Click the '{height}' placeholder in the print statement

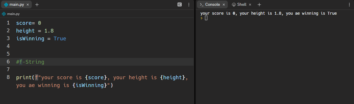(173, 77)
